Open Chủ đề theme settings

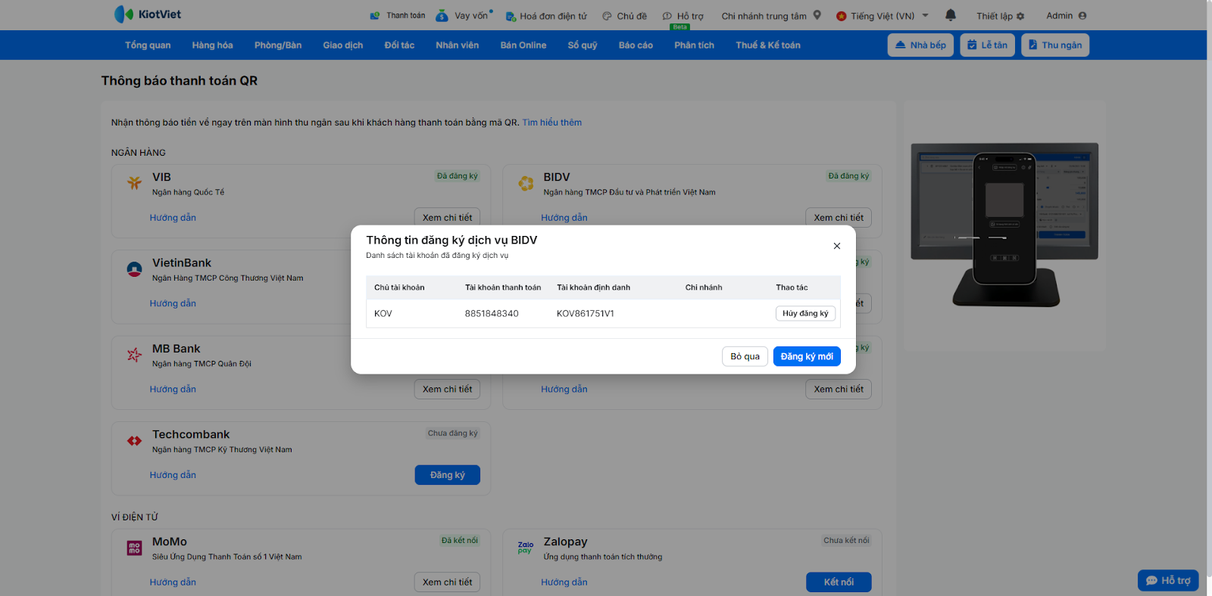click(x=625, y=16)
